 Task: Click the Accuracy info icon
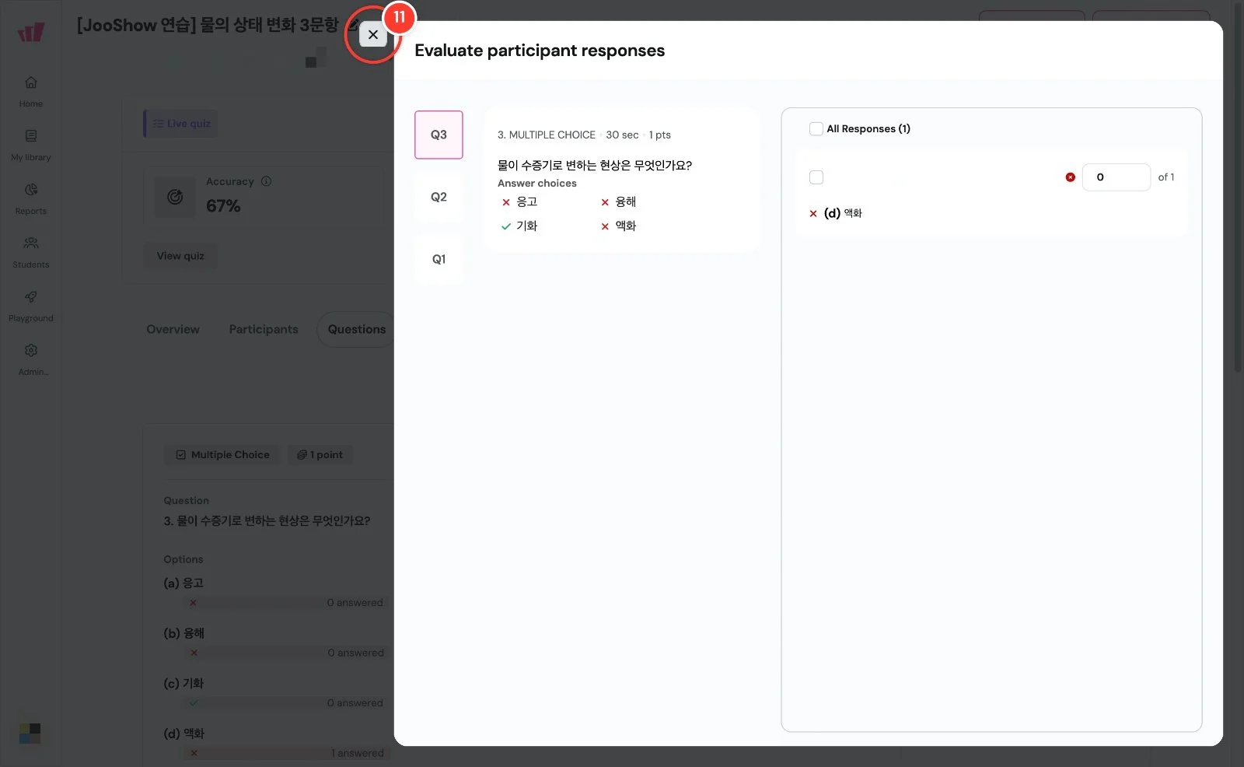(x=267, y=181)
